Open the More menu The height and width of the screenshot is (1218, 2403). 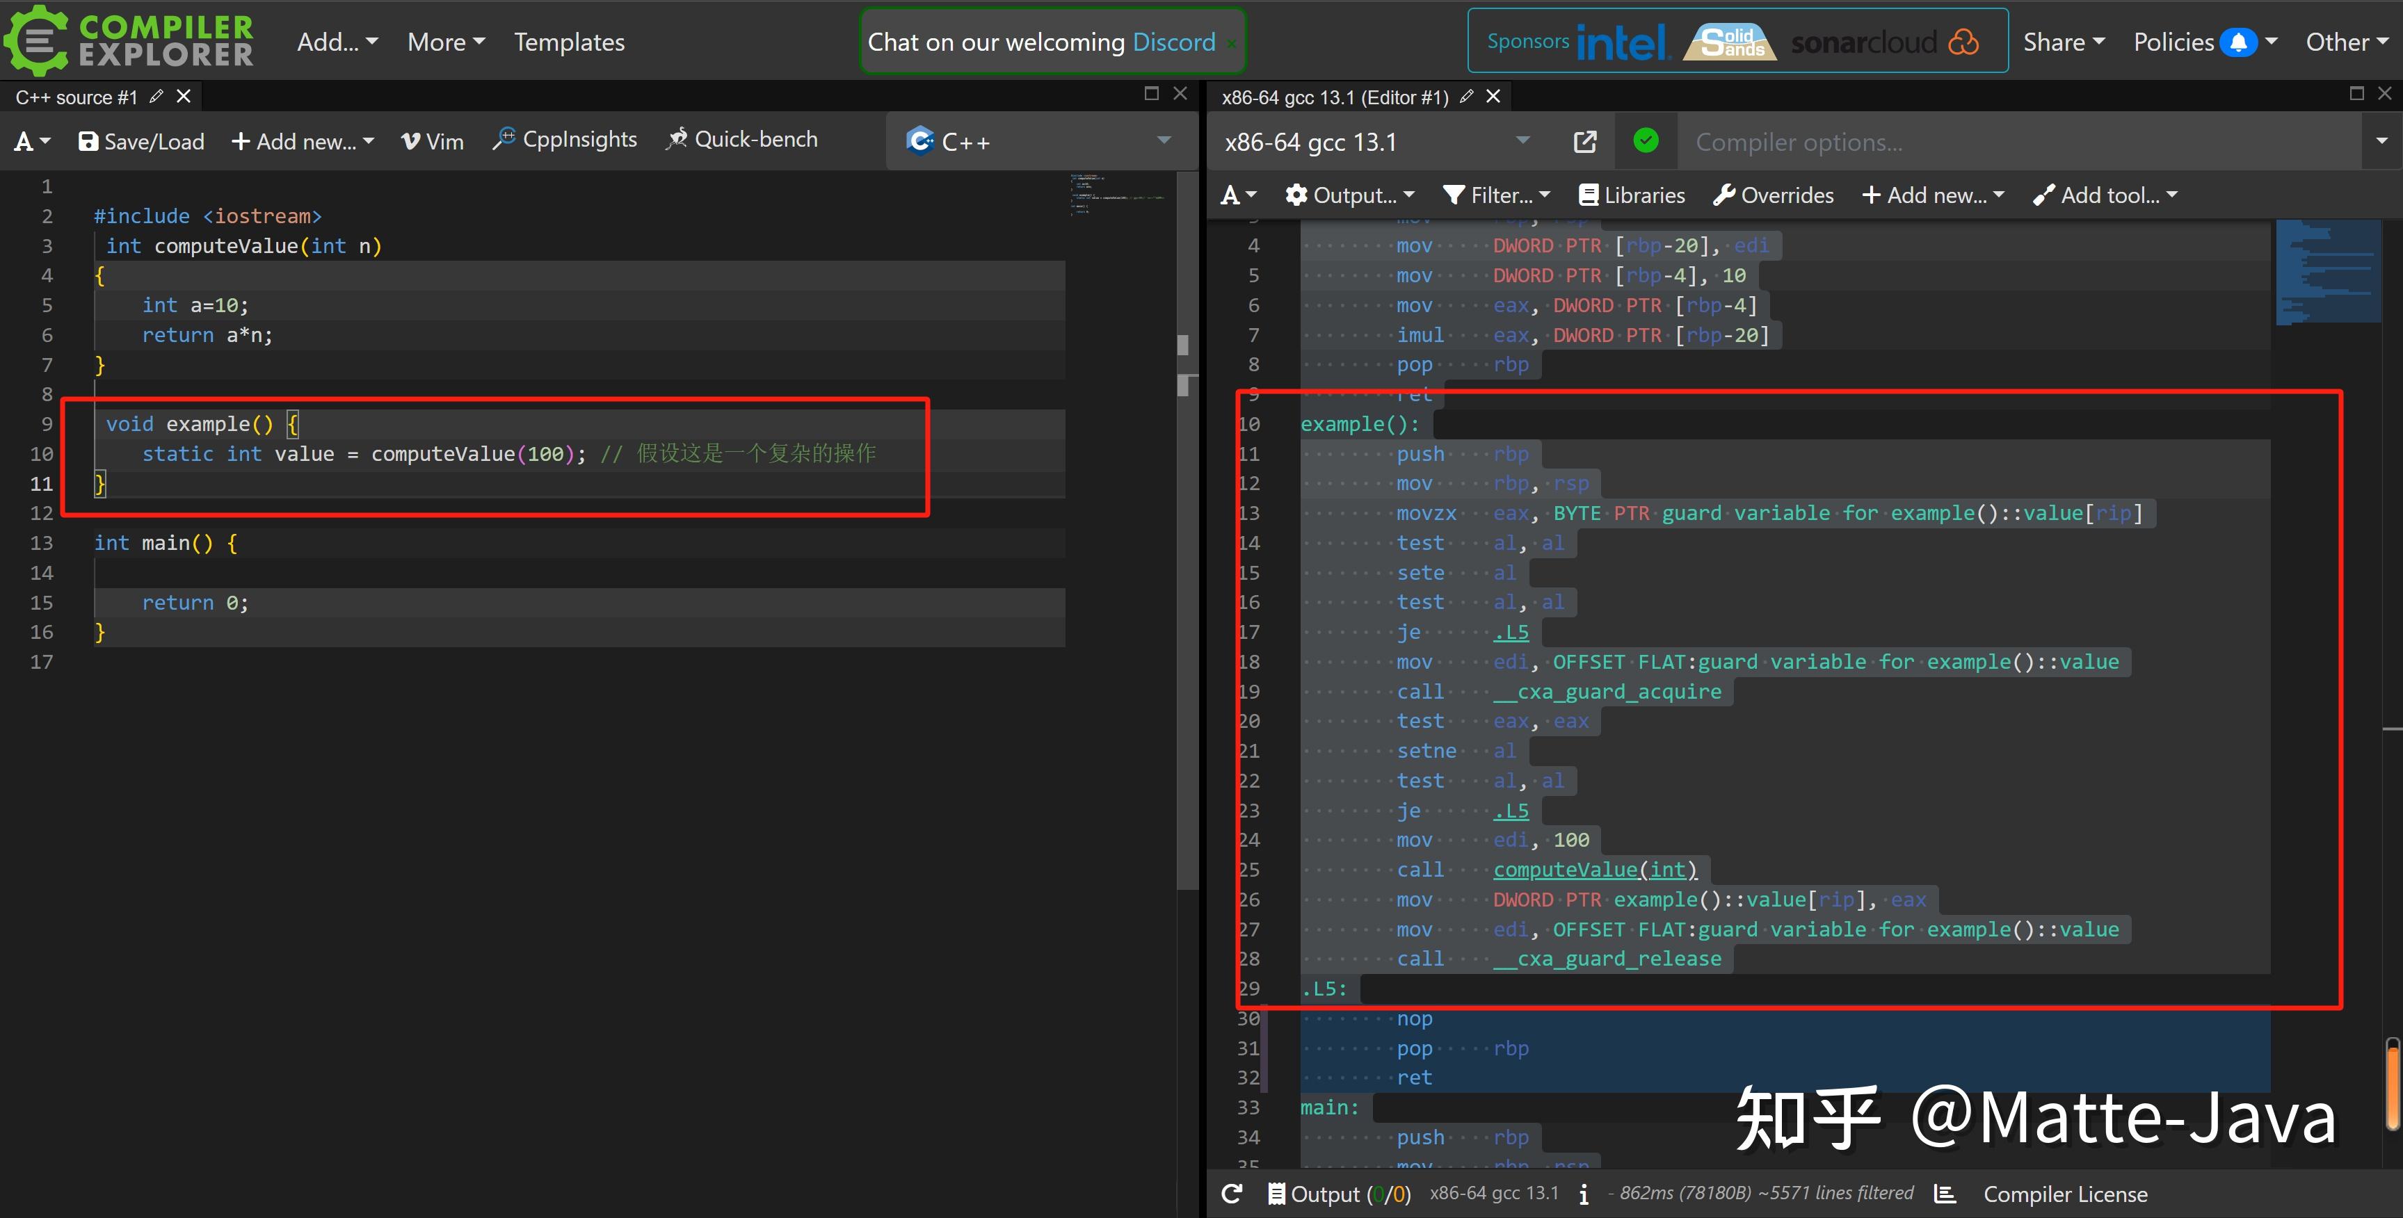pyautogui.click(x=446, y=41)
